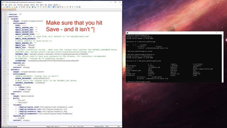Open the Language menu
Viewport: 227px width, 128px height.
click(26, 5)
